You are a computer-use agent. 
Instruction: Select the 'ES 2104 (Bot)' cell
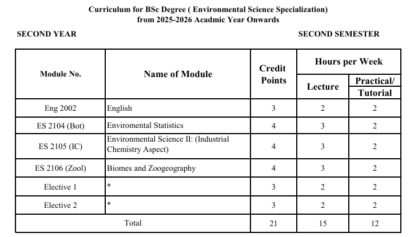pyautogui.click(x=60, y=126)
